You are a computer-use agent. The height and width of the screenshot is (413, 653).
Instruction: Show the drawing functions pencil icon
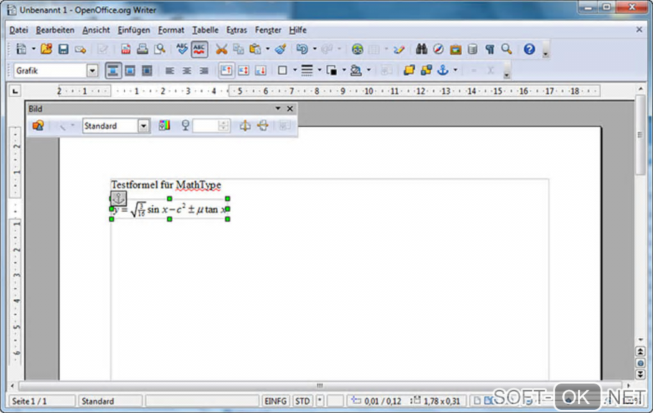399,49
